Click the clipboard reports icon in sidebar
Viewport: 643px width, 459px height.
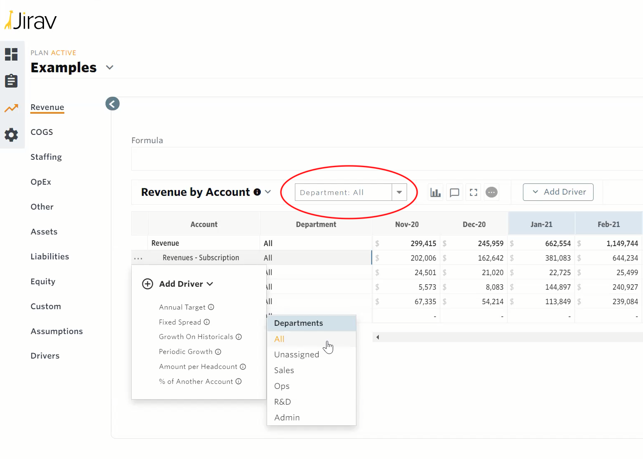pos(11,81)
